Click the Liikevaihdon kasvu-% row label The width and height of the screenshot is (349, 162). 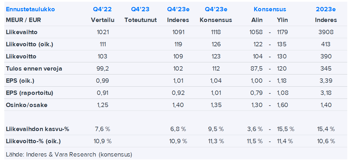(37, 129)
